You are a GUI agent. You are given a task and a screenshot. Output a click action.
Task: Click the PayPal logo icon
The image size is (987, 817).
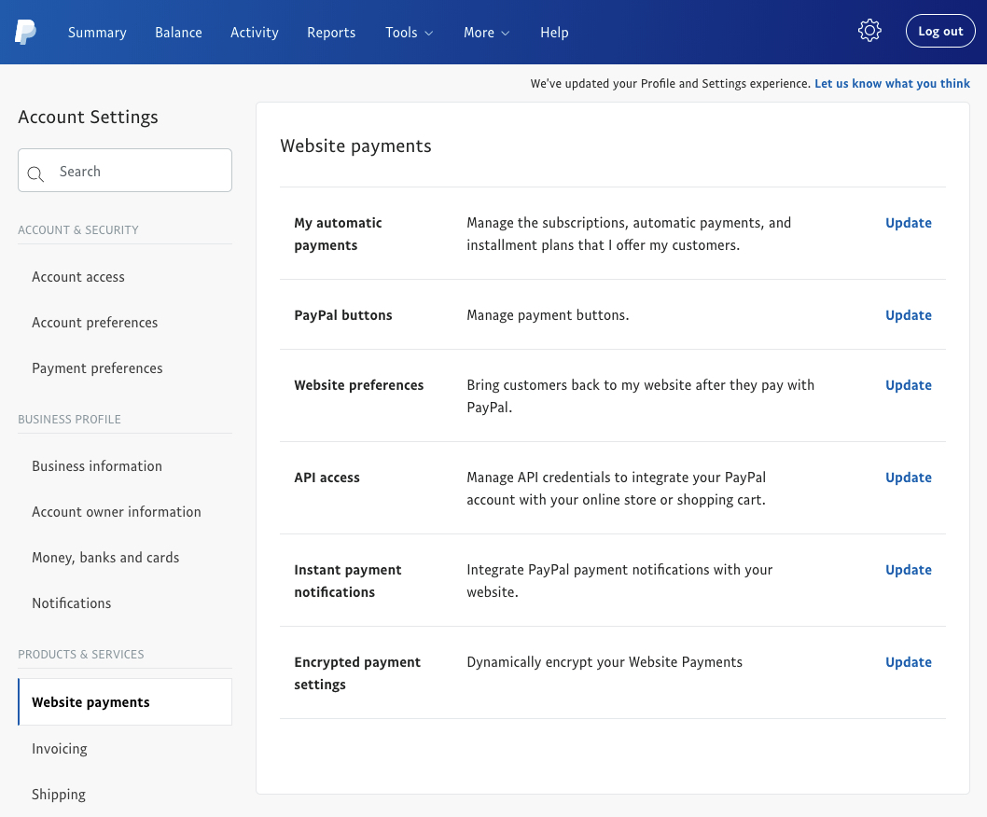25,32
